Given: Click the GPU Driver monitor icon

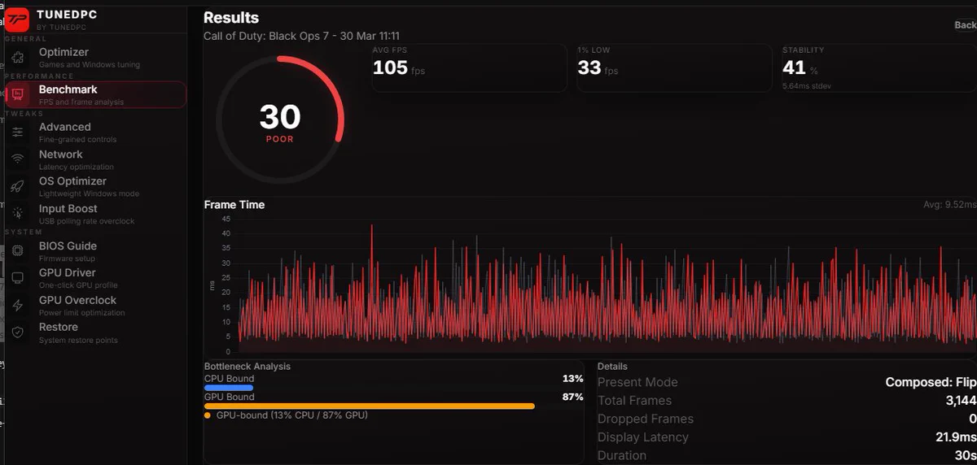Looking at the screenshot, I should coord(17,278).
